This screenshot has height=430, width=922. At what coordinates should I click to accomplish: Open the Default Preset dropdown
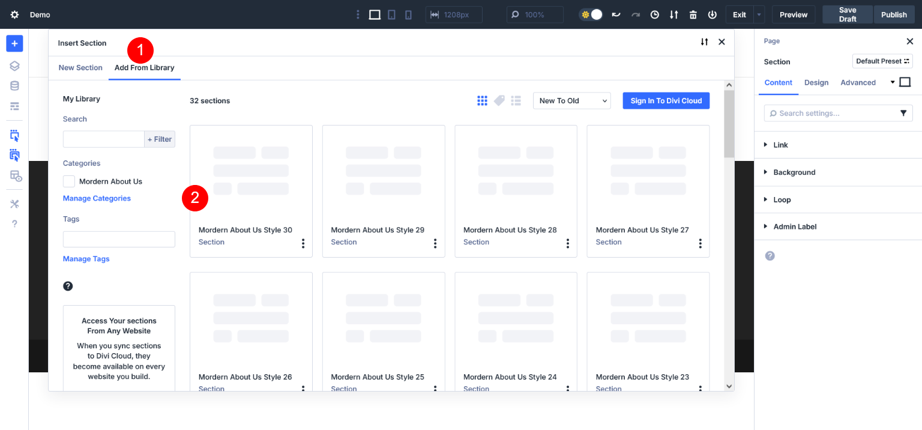click(882, 61)
